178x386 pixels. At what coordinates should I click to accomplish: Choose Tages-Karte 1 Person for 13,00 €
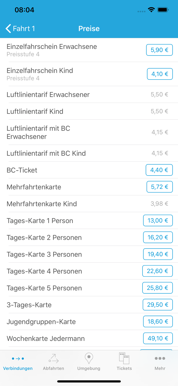pos(158,221)
